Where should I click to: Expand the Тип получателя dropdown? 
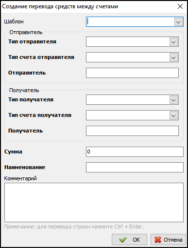pyautogui.click(x=173, y=100)
